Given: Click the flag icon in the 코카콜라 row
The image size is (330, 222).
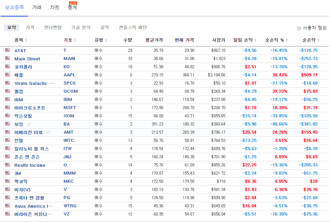Looking at the screenshot, I should point(8,66).
